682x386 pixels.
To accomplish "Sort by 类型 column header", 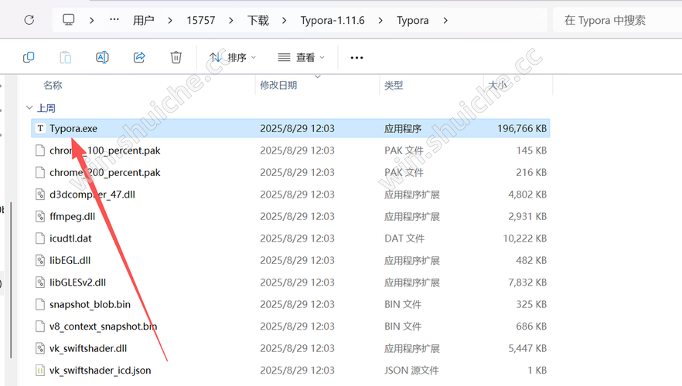I will click(394, 85).
